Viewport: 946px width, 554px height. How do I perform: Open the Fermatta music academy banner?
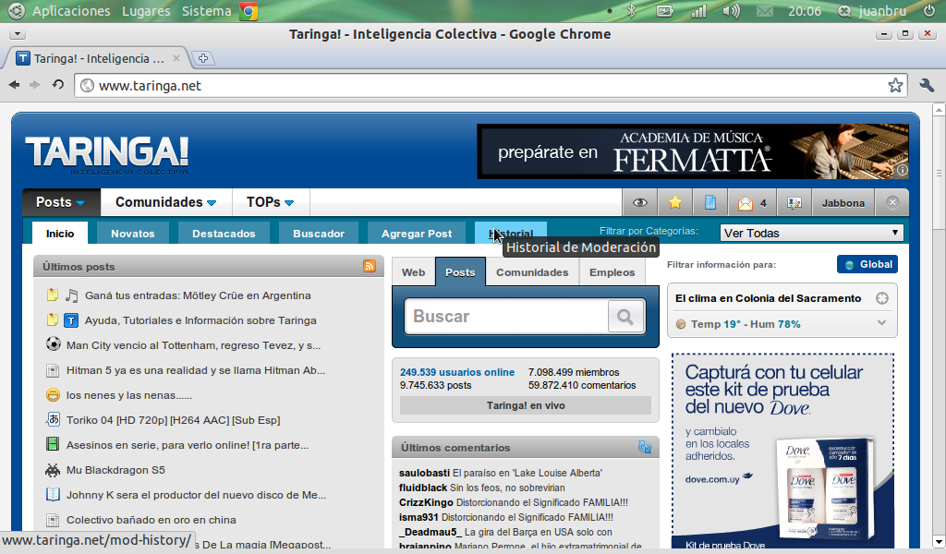(x=693, y=151)
